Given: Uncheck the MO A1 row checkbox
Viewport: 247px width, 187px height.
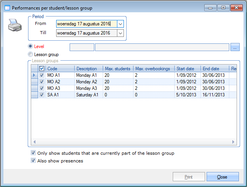Looking at the screenshot, I should pos(42,75).
